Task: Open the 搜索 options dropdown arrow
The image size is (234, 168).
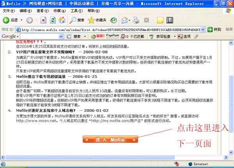Action: (x=85, y=36)
